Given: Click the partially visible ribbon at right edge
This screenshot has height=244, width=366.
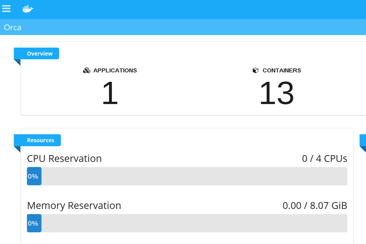Looking at the screenshot, I should point(363,140).
